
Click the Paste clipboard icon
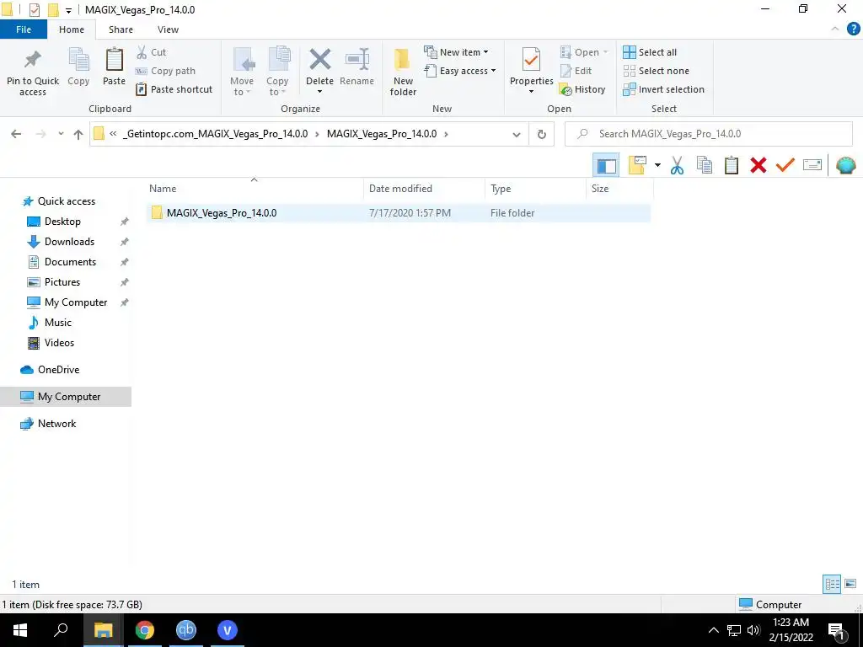pos(114,60)
